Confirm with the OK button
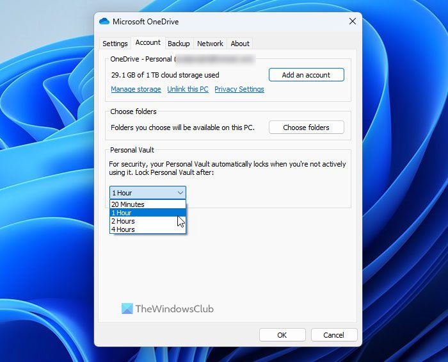This screenshot has width=448, height=362. point(282,335)
